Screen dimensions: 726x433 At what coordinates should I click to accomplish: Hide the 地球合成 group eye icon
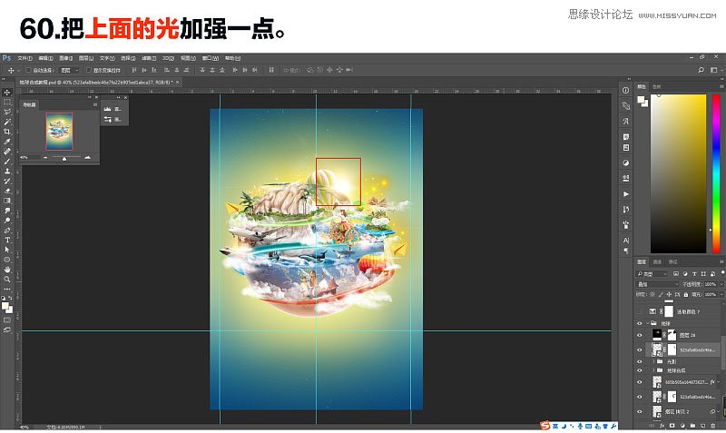click(x=640, y=370)
